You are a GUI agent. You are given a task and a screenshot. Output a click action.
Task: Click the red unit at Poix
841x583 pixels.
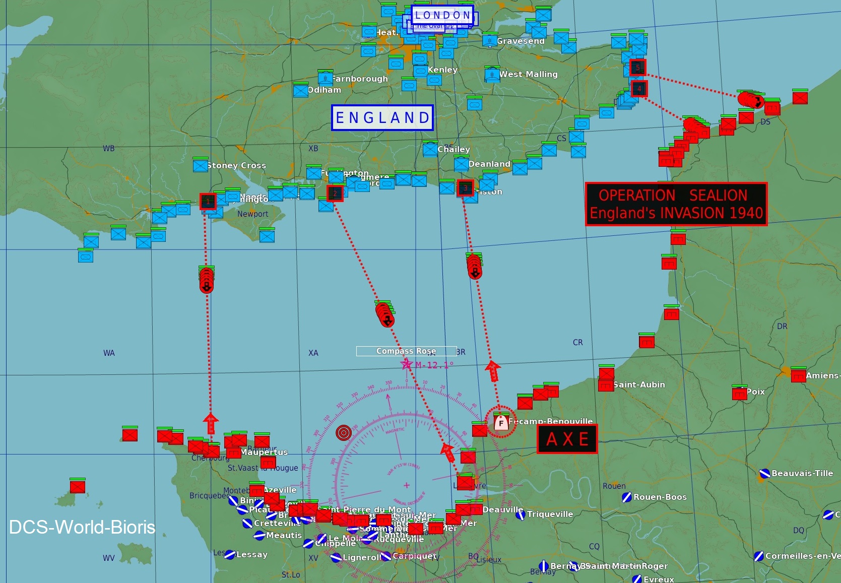[739, 393]
